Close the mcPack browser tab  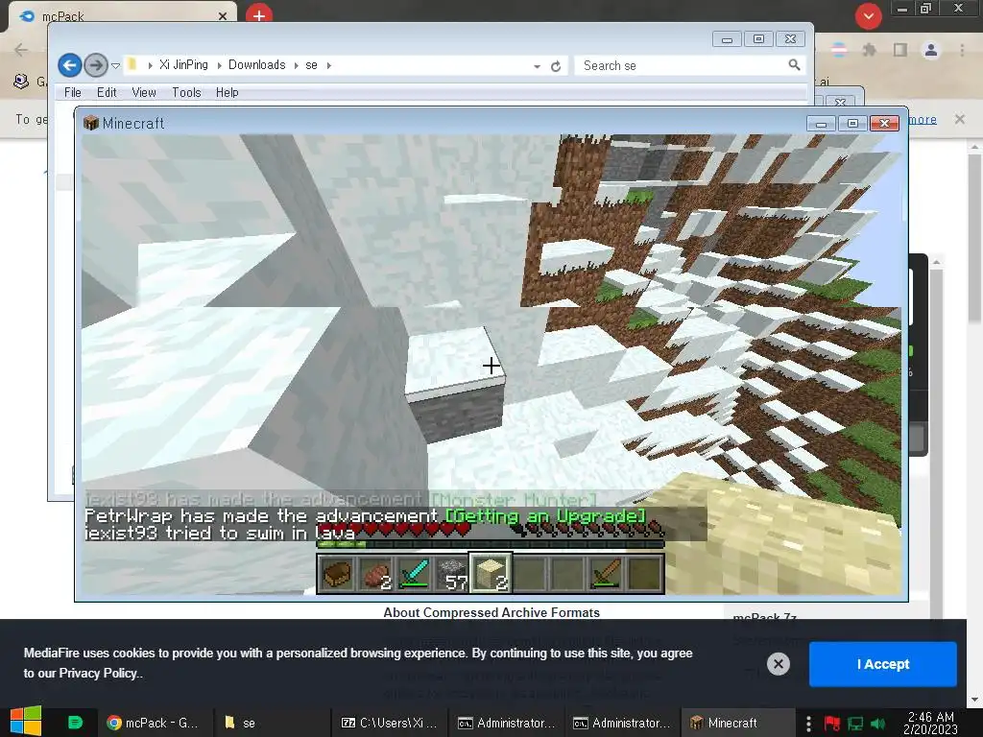pos(223,16)
